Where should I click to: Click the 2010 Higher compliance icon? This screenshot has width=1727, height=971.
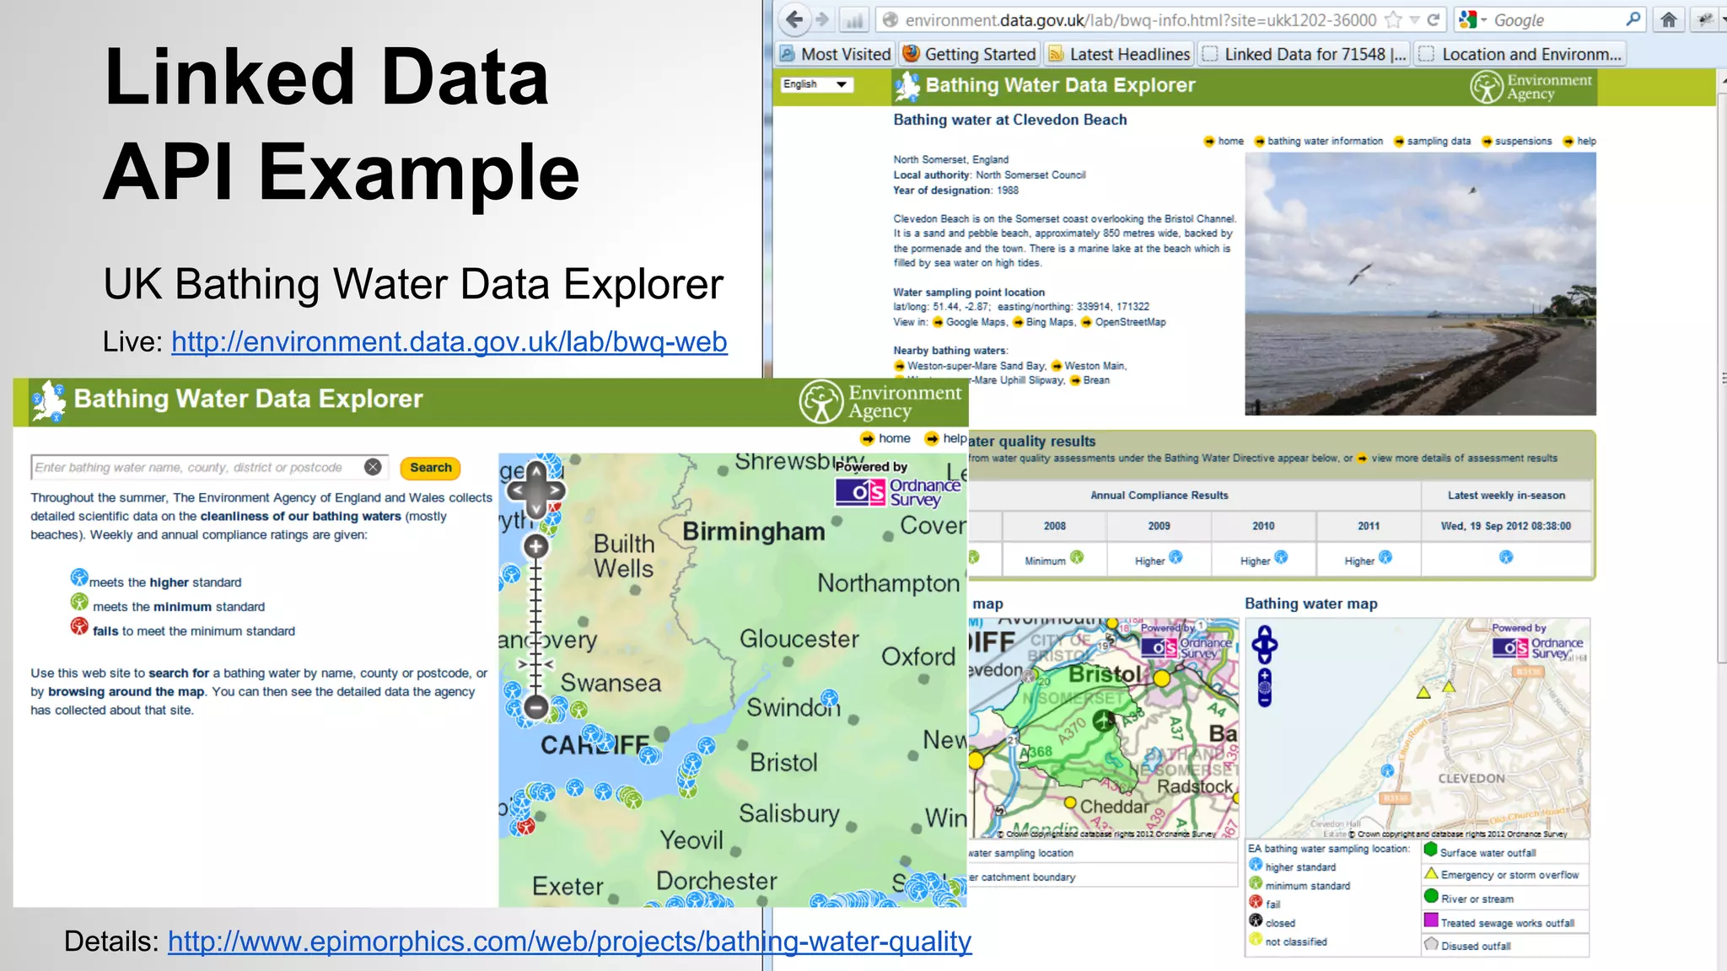(x=1281, y=557)
